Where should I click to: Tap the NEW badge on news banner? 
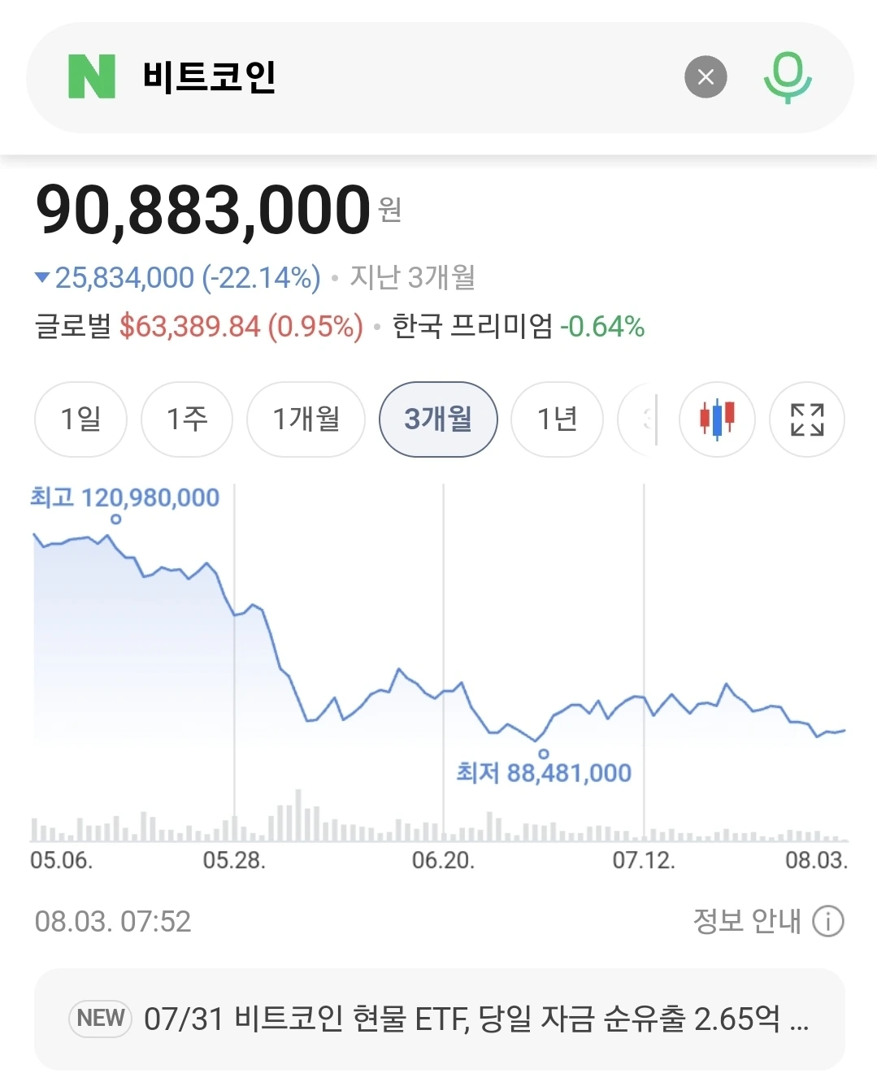click(101, 1018)
